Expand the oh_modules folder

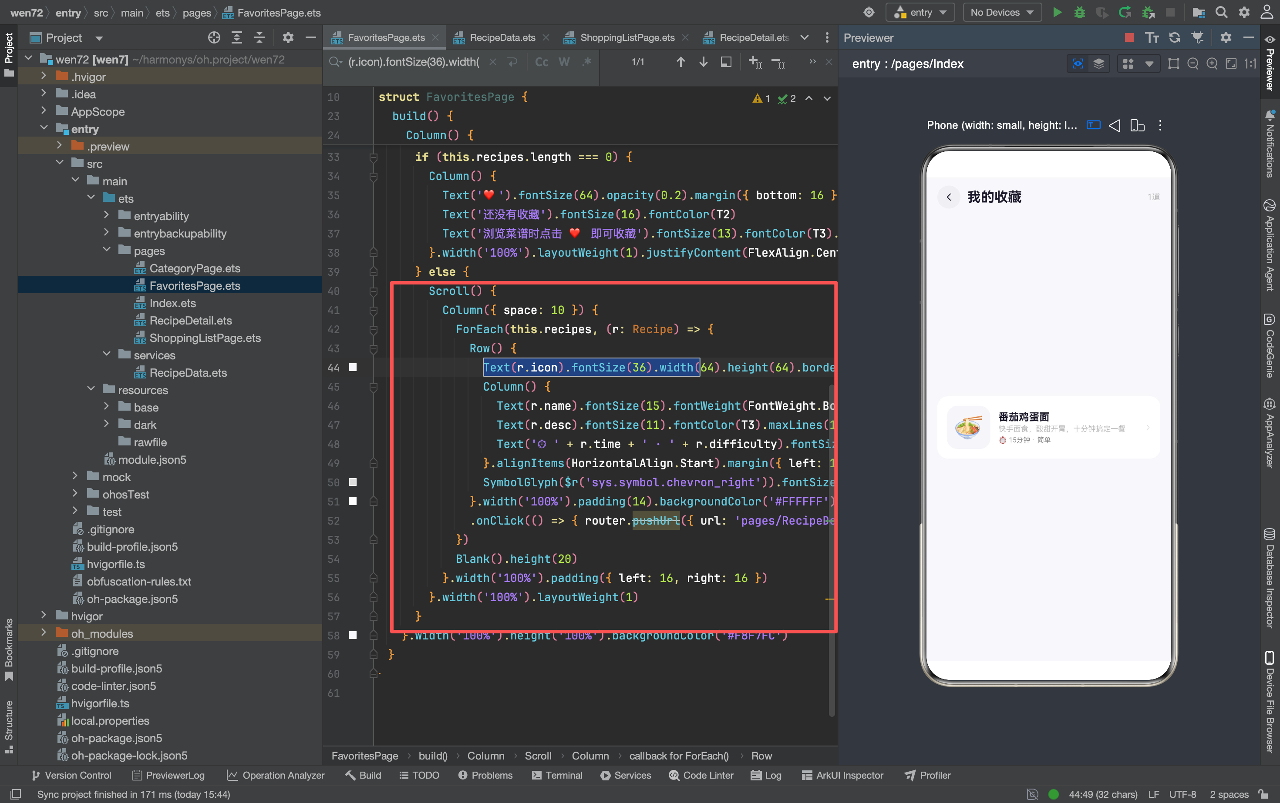click(x=44, y=633)
